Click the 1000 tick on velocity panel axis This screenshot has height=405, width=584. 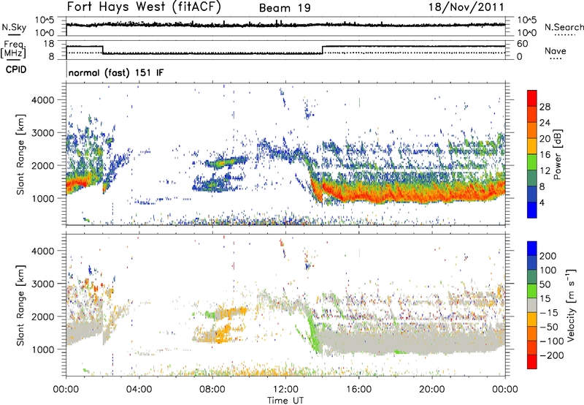43,349
